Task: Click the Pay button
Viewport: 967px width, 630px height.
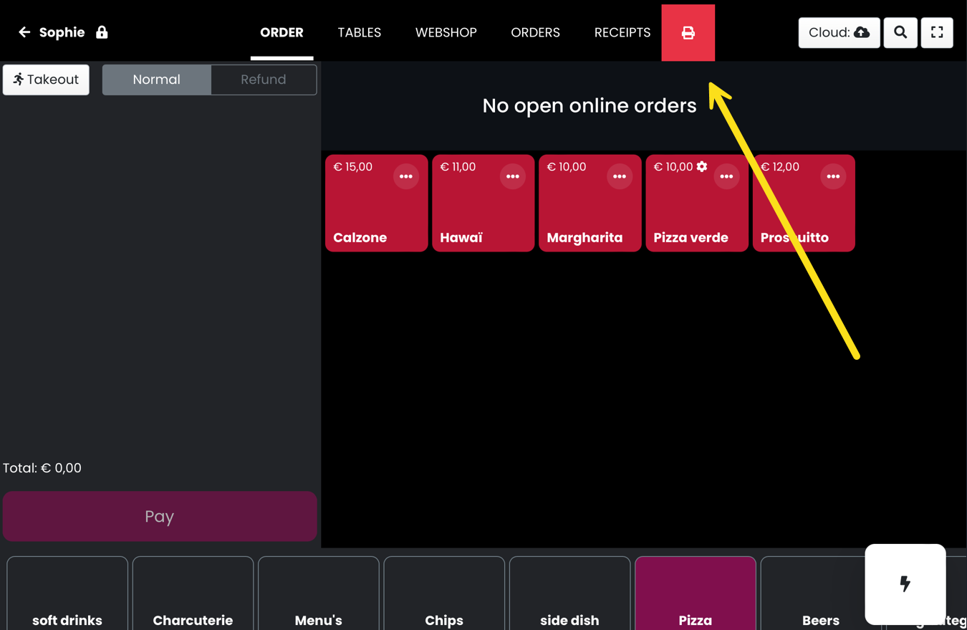Action: [x=160, y=516]
